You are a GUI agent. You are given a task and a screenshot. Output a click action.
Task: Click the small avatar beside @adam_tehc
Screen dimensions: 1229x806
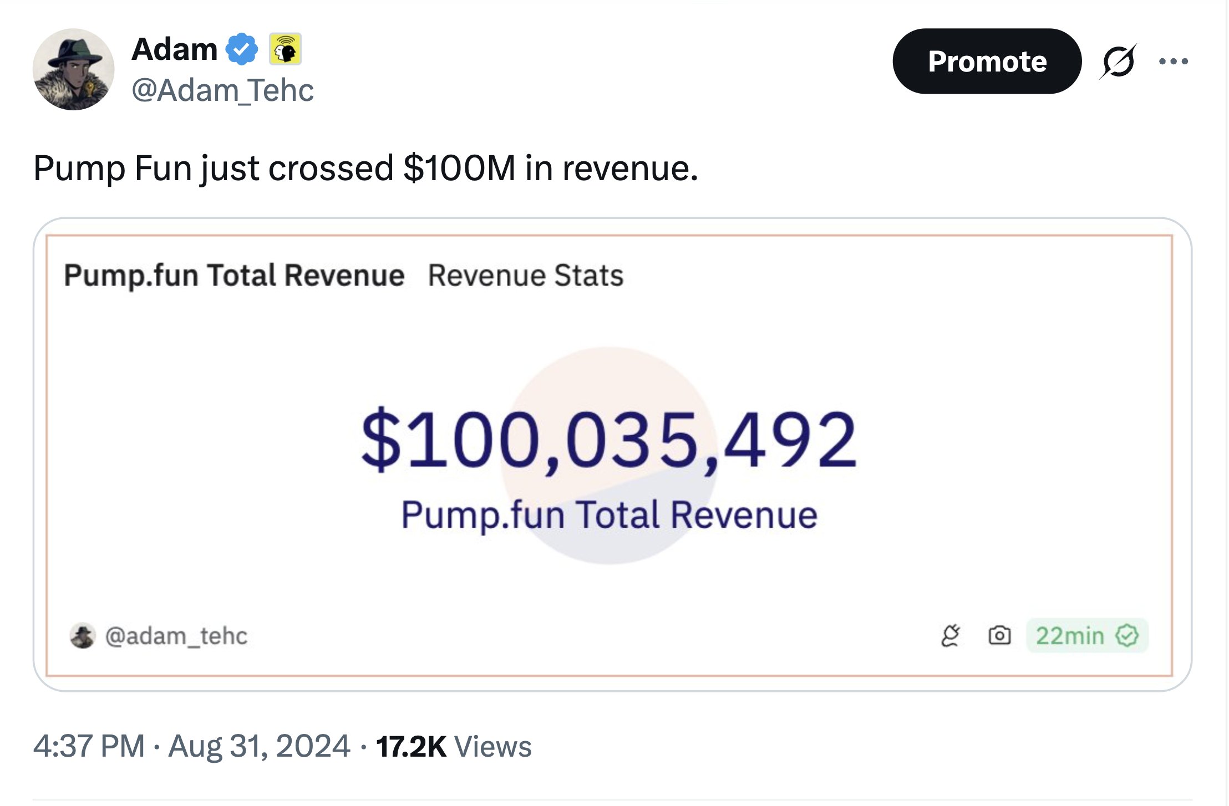(x=83, y=636)
